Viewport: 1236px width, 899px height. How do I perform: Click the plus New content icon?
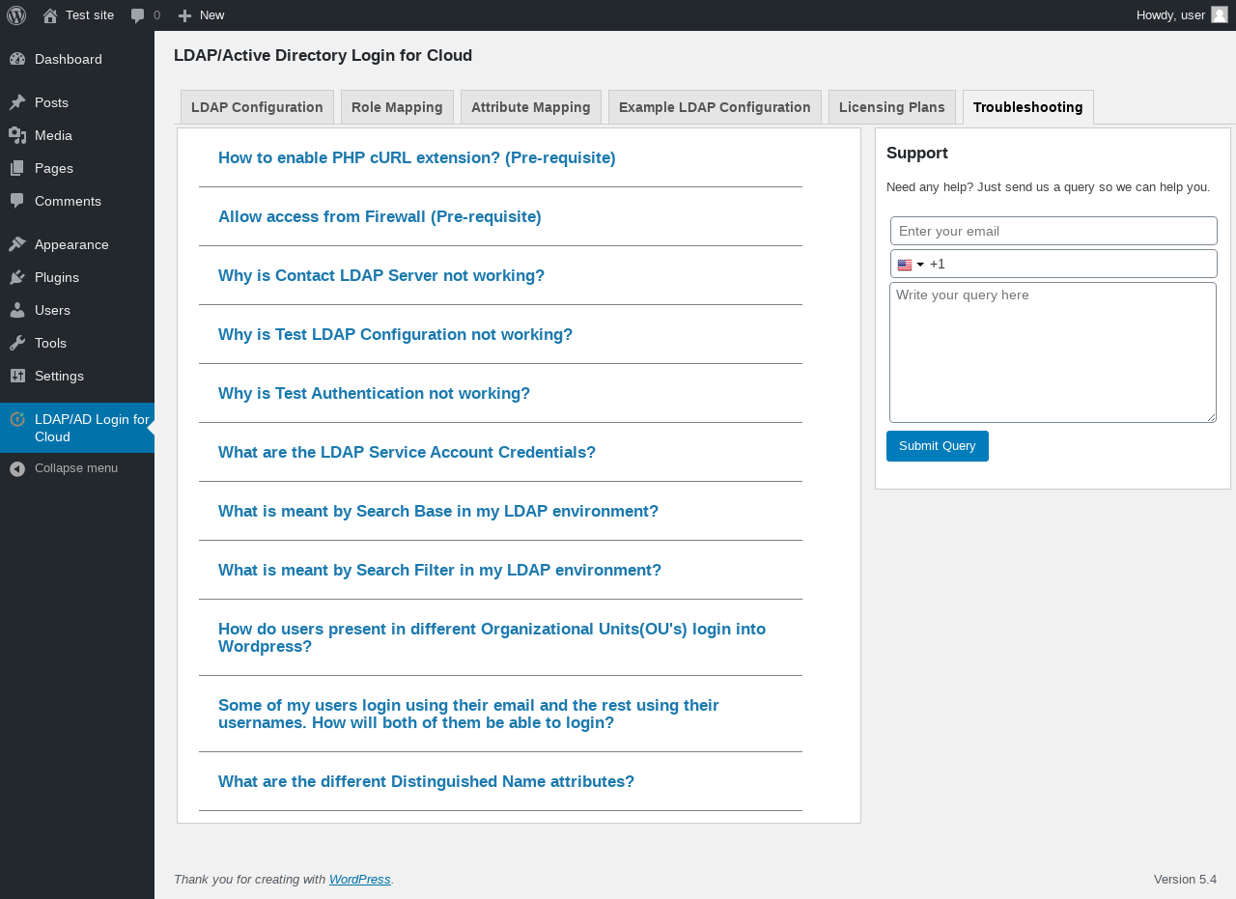click(185, 15)
